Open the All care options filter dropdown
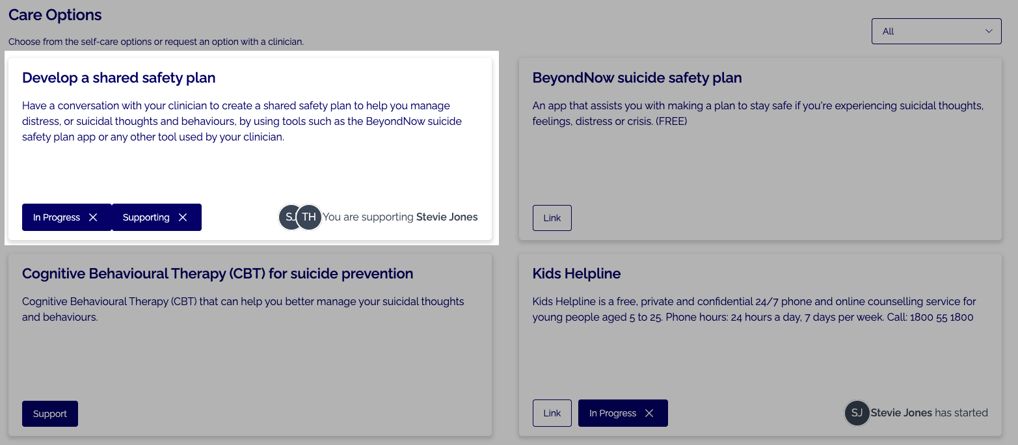Image resolution: width=1018 pixels, height=445 pixels. click(936, 31)
